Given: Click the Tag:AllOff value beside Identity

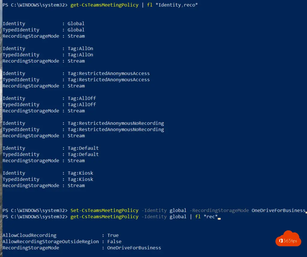Looking at the screenshot, I should [x=82, y=98].
